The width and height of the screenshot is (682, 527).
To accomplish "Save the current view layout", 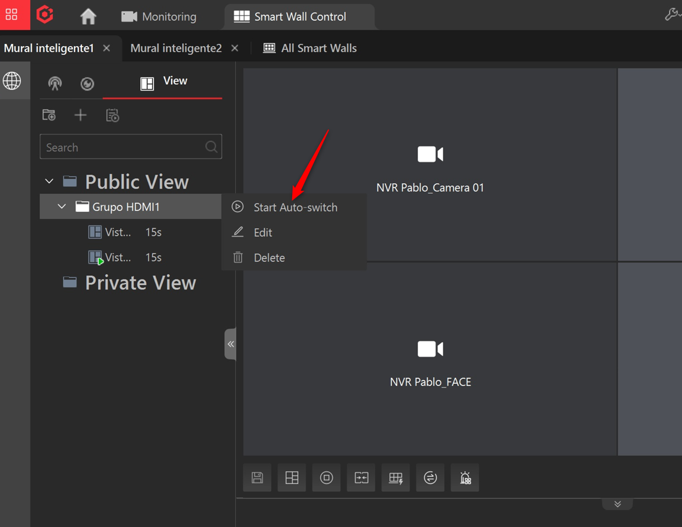I will 257,477.
